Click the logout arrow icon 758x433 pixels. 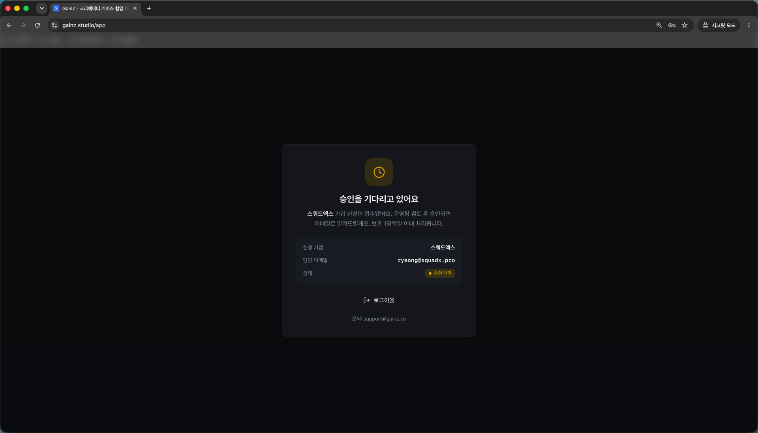click(x=366, y=300)
